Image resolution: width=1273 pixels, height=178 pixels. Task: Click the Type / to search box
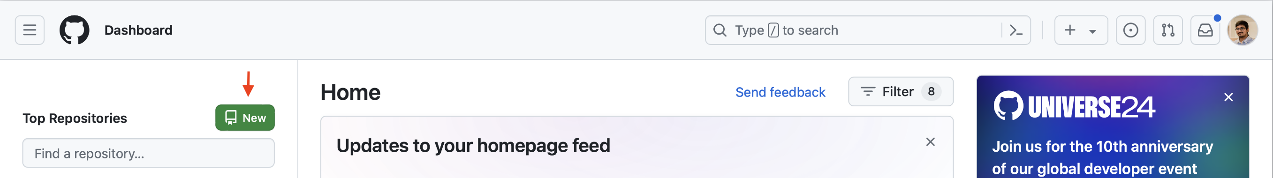coord(868,30)
